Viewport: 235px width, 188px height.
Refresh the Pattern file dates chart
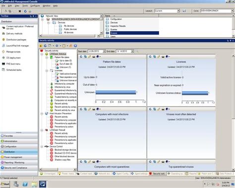click(81, 57)
